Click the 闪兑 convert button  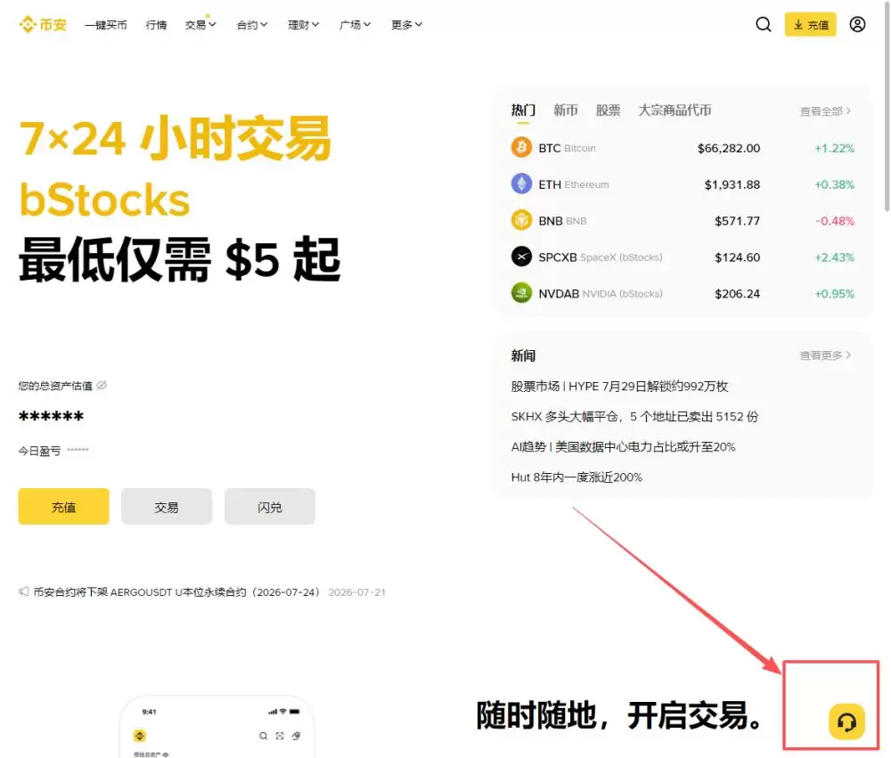[270, 506]
